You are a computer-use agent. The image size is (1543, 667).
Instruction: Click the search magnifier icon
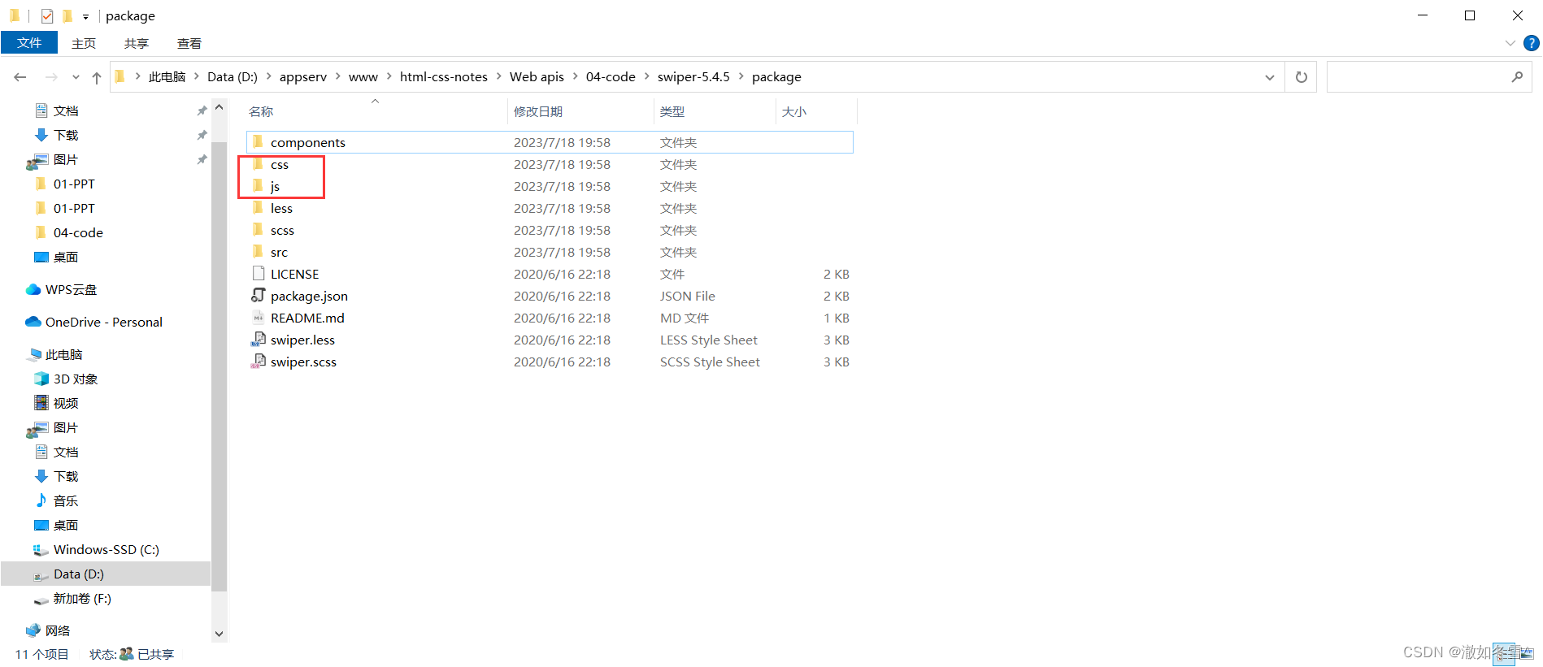tap(1517, 77)
